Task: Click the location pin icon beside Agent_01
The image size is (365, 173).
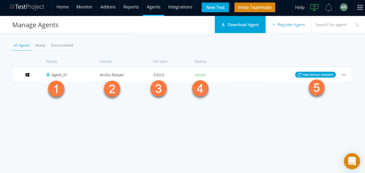Action: pyautogui.click(x=48, y=75)
